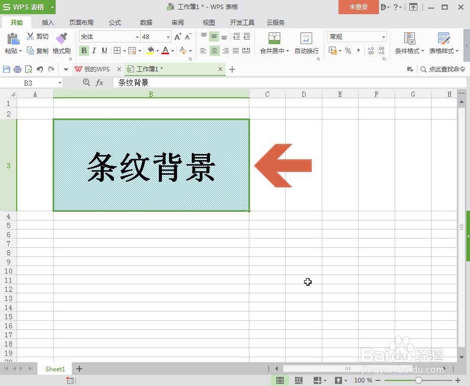Open the Print icon in quick toolbar
This screenshot has height=386, width=470.
tap(16, 69)
